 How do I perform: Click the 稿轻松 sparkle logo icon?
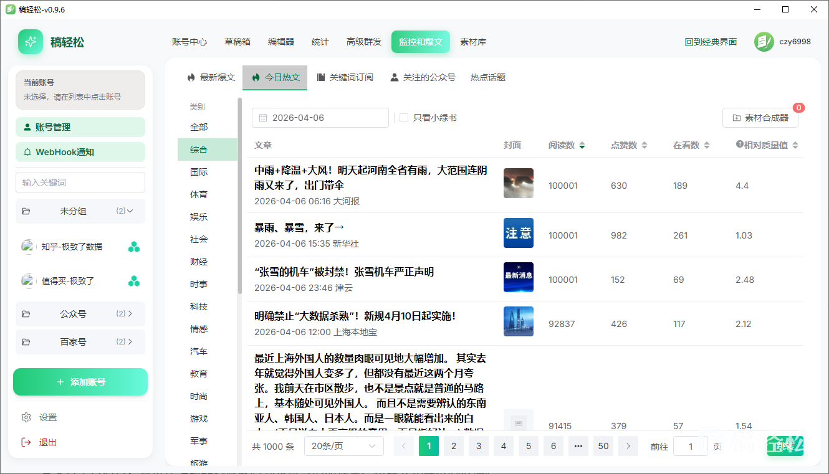tap(31, 42)
